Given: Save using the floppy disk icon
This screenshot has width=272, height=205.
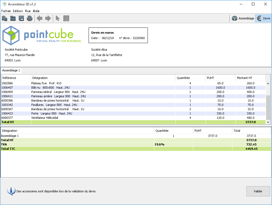Looking at the screenshot, I should (21, 18).
